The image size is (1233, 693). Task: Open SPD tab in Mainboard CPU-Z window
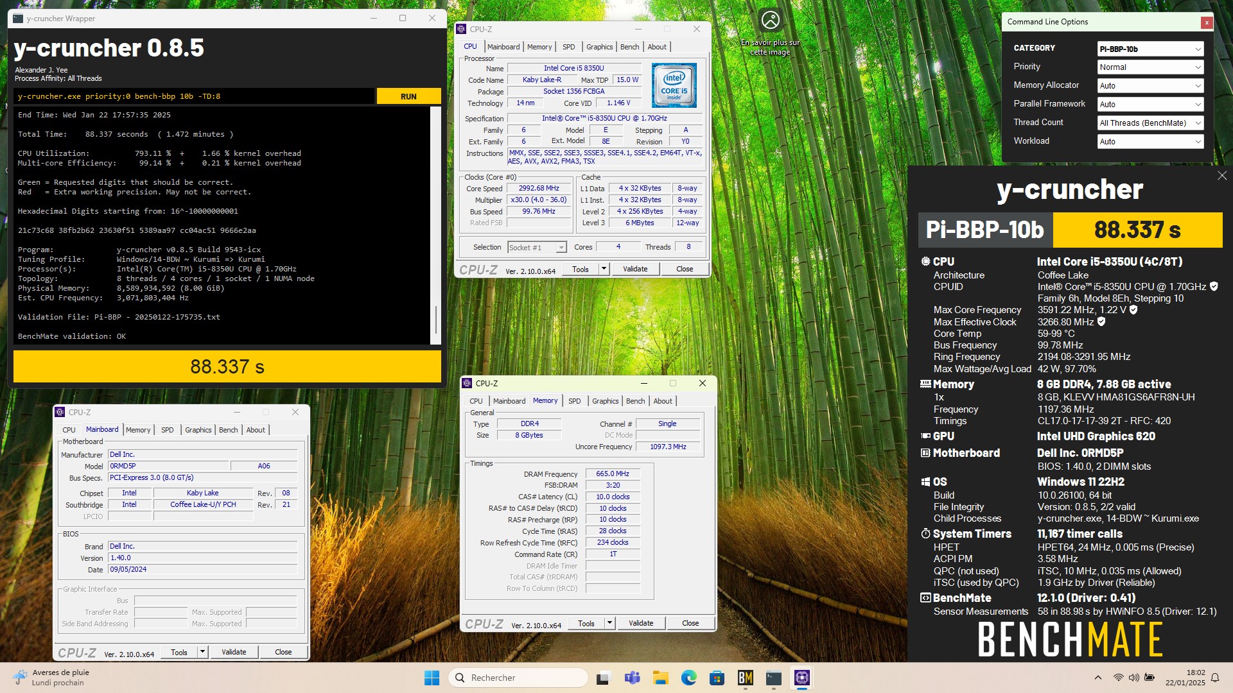167,430
